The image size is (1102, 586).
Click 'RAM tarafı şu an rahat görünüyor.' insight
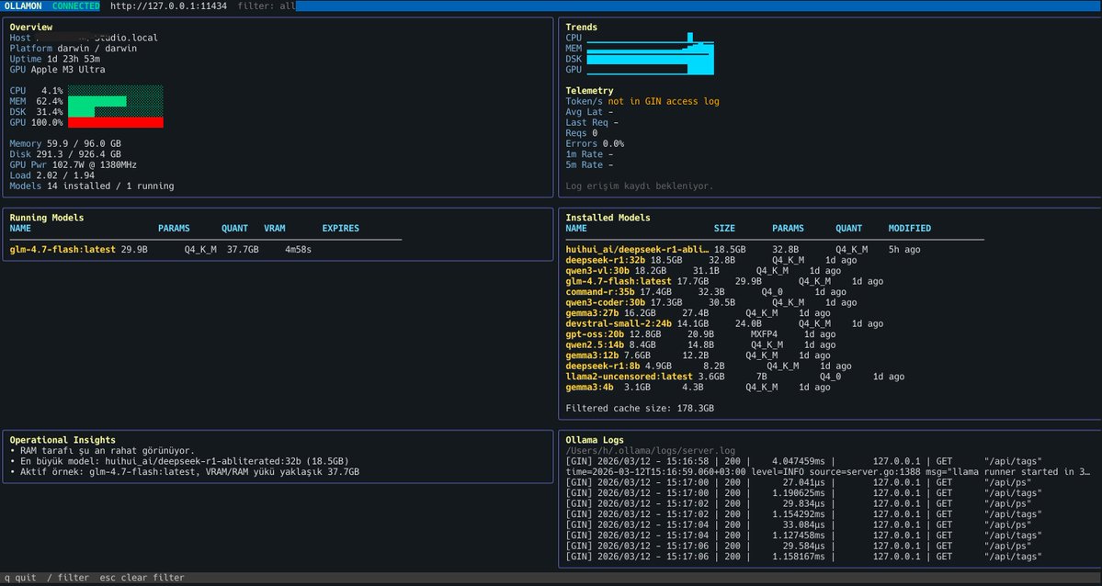102,450
